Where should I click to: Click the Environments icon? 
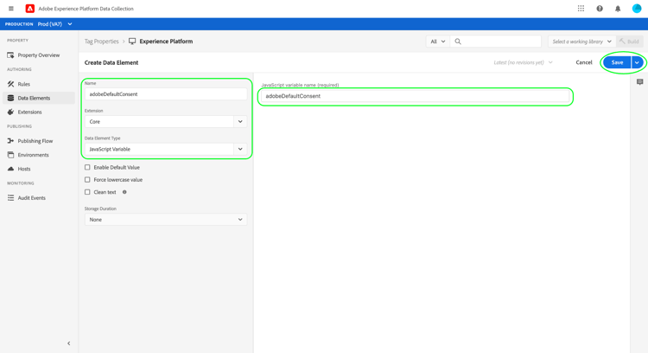[10, 155]
